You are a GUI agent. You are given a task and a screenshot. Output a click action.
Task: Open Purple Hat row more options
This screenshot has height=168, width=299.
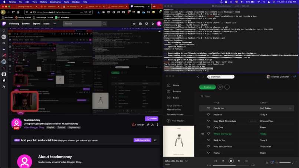[x=290, y=108]
